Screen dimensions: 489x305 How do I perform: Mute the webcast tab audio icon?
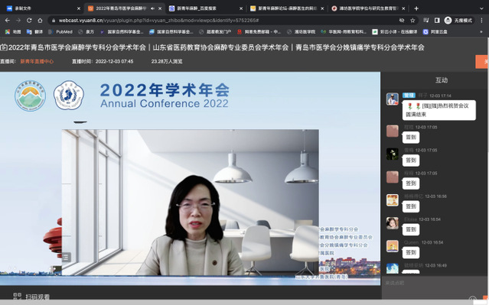tap(152, 8)
